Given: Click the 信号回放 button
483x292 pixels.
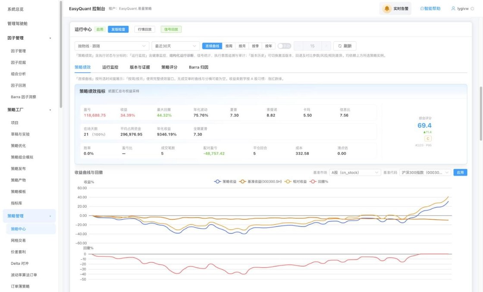Looking at the screenshot, I should [171, 29].
